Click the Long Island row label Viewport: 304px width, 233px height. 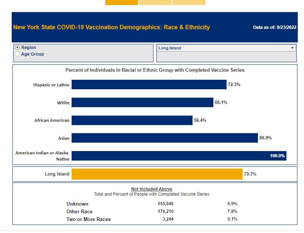[57, 174]
